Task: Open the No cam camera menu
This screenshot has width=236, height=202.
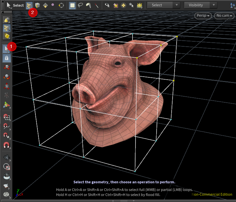Action: click(x=224, y=15)
